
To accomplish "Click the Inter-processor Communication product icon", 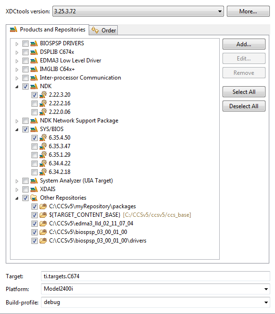I will 34,78.
